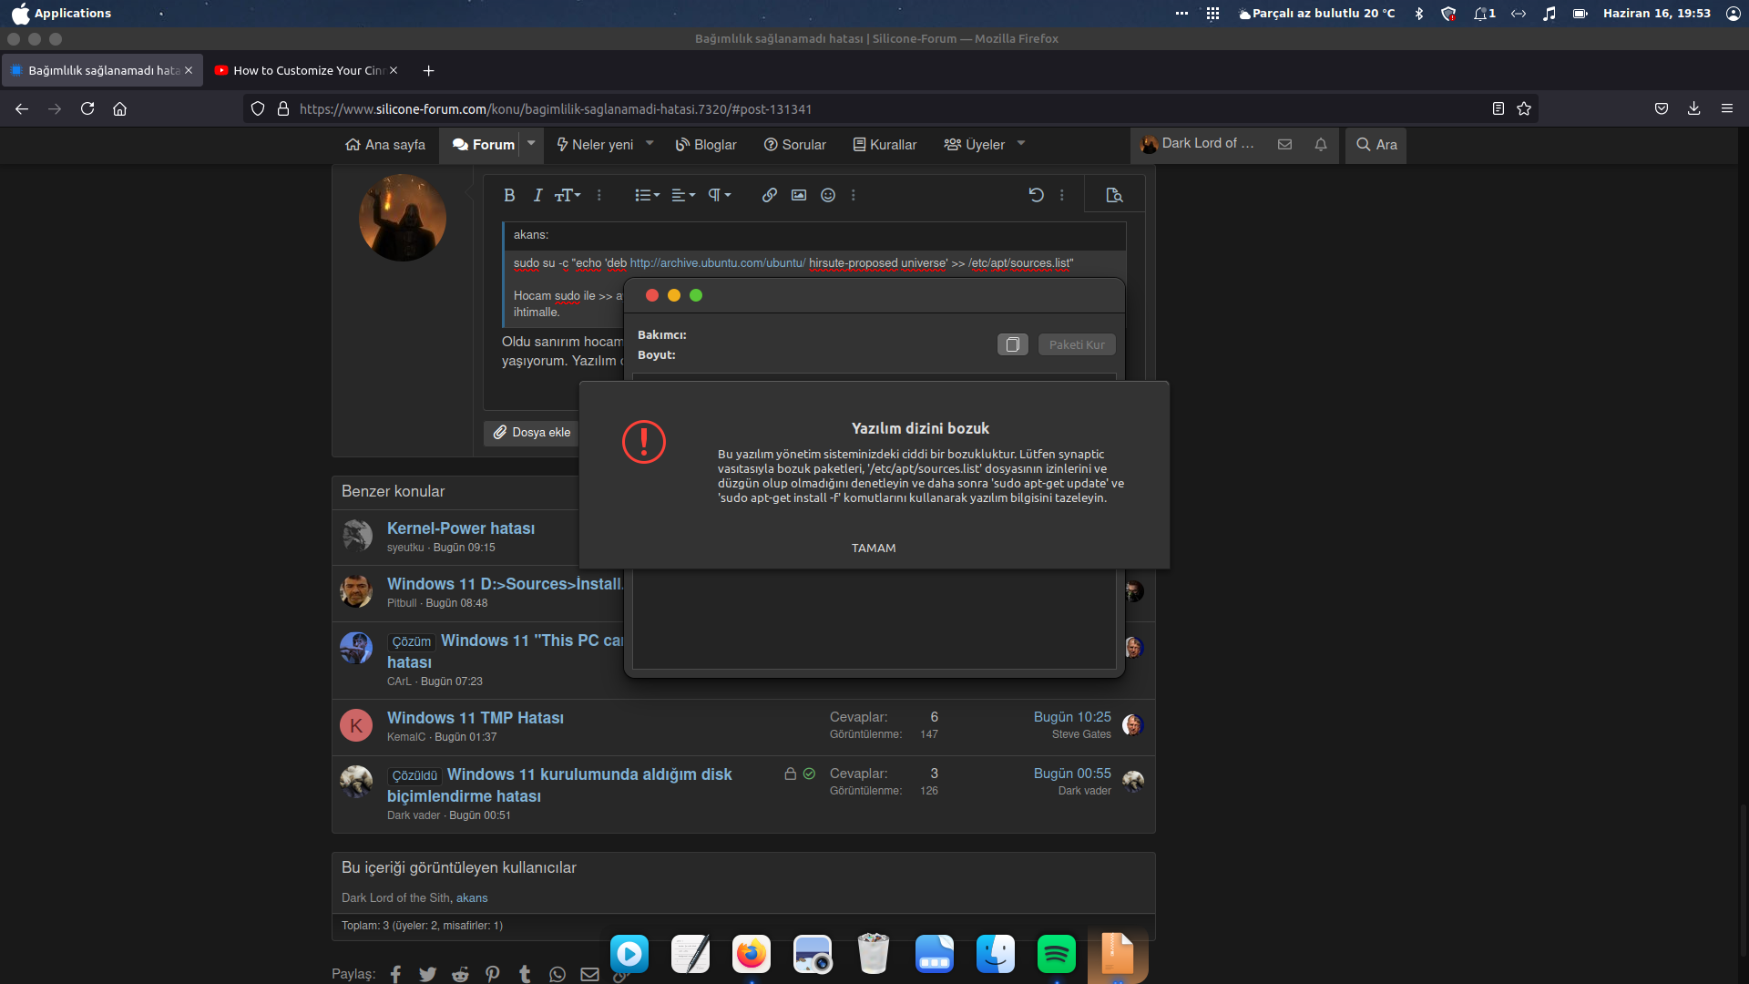
Task: Close the Bağımlılık sağlanamadı tab
Action: click(189, 70)
